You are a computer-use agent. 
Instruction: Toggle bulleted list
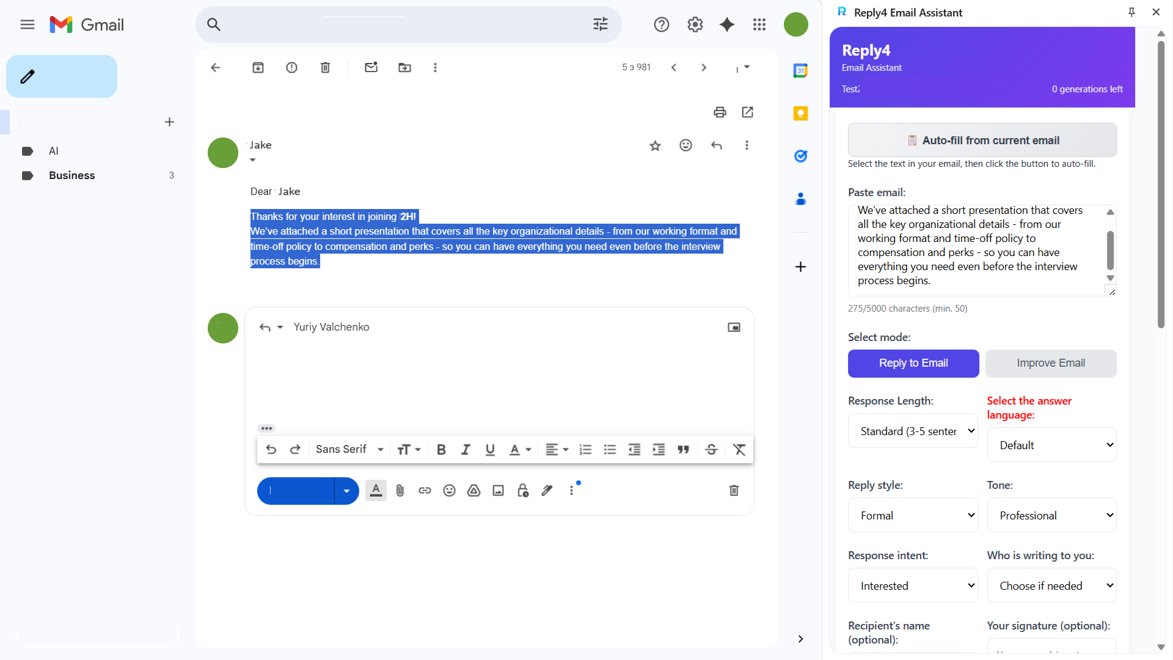(610, 450)
